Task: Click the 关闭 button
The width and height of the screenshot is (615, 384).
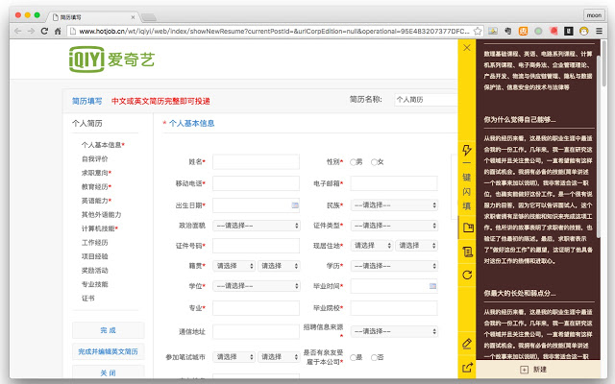Action: tap(109, 372)
